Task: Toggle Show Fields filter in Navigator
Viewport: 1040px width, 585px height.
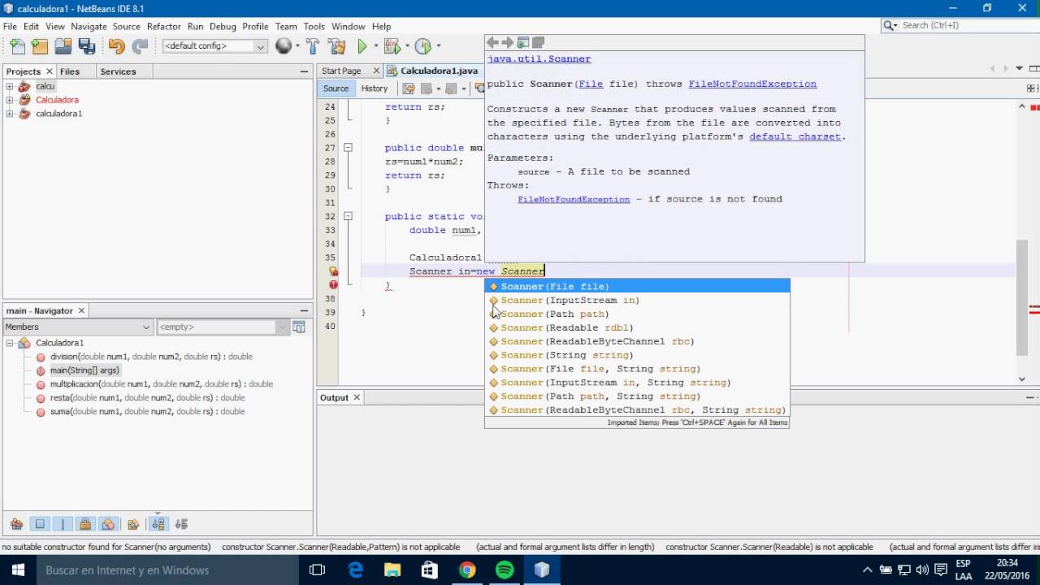Action: [40, 524]
